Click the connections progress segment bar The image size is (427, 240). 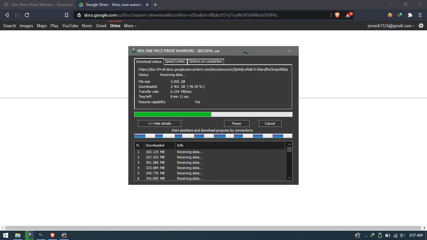(x=213, y=136)
